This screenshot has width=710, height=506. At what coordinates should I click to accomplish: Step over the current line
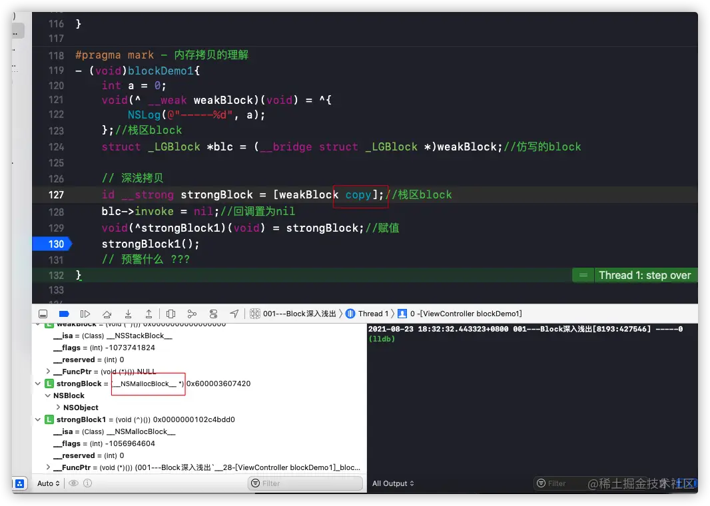pos(107,314)
